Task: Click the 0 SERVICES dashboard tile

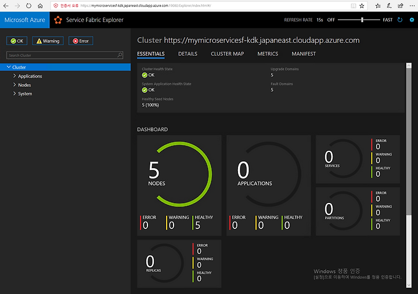Action: pos(358,159)
